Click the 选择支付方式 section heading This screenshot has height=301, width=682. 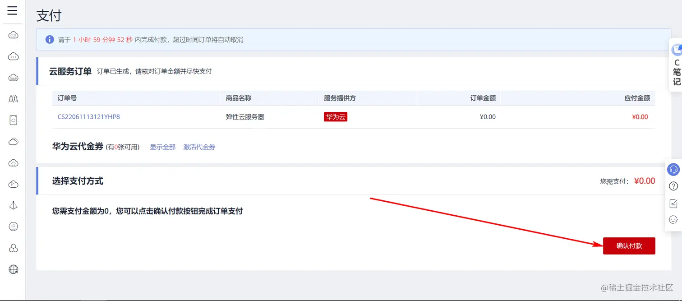[78, 181]
